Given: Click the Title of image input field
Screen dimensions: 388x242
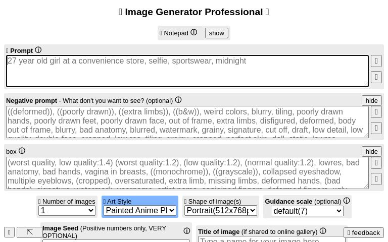Looking at the screenshot, I should [271, 239].
